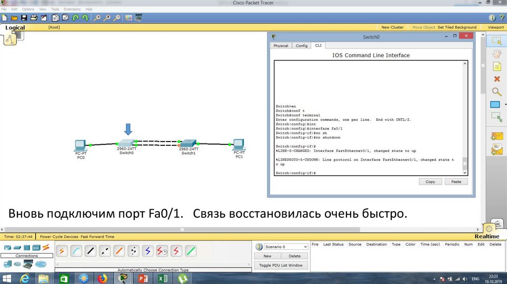507x284 pixels.
Task: Select Hubs device category
Action: point(27,248)
